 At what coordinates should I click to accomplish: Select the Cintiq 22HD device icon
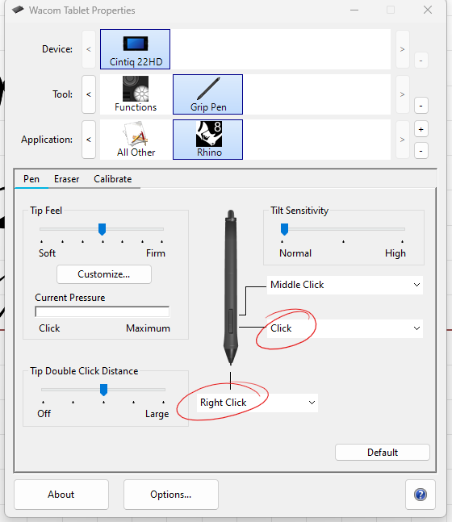tap(136, 49)
